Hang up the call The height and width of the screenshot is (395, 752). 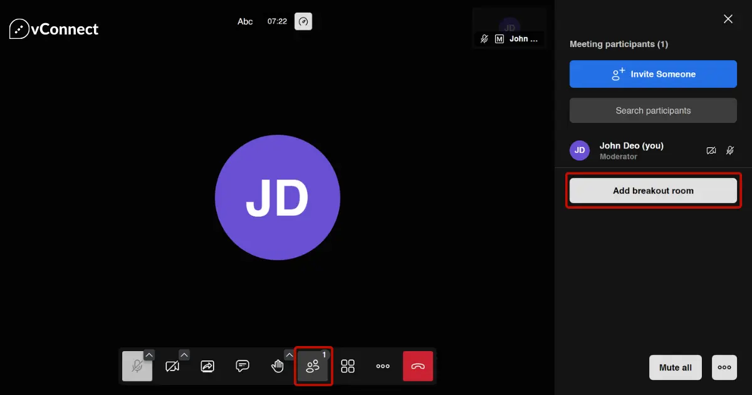pyautogui.click(x=418, y=366)
